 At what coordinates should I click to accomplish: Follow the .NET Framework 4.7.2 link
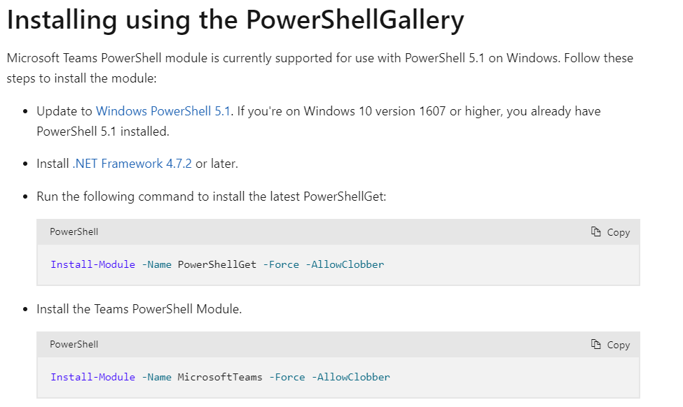pos(132,164)
